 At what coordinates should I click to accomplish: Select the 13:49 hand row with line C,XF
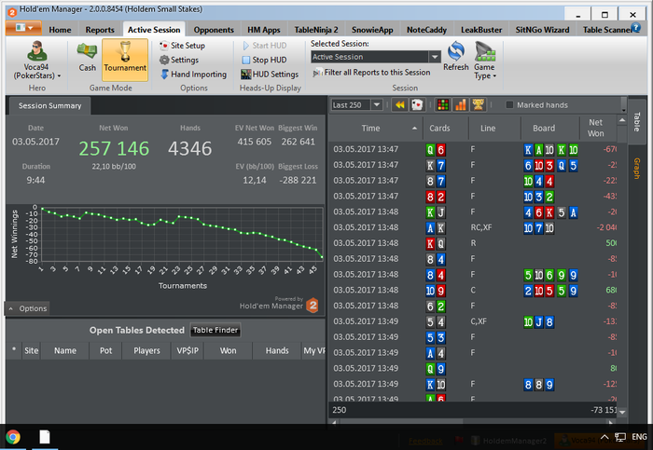click(x=474, y=321)
